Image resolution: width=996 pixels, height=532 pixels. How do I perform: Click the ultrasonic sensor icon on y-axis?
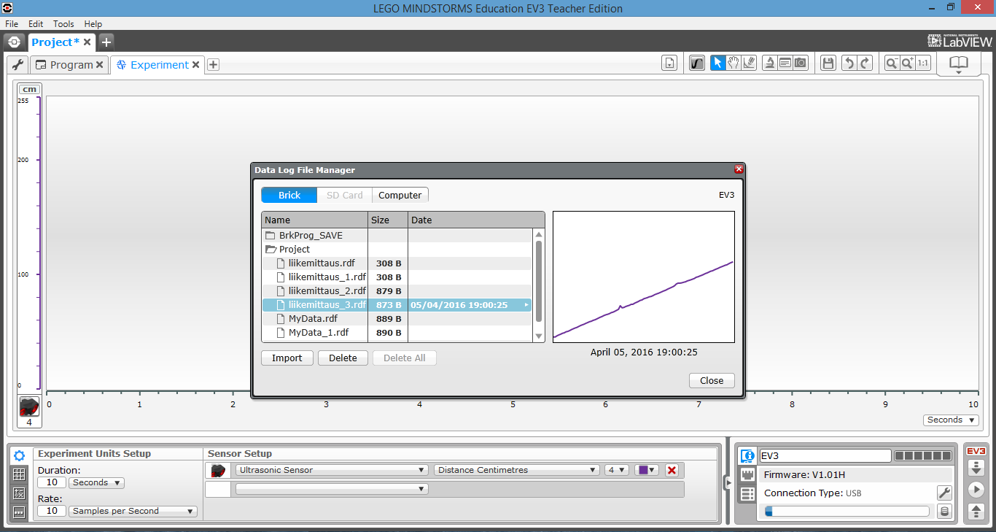pyautogui.click(x=29, y=406)
